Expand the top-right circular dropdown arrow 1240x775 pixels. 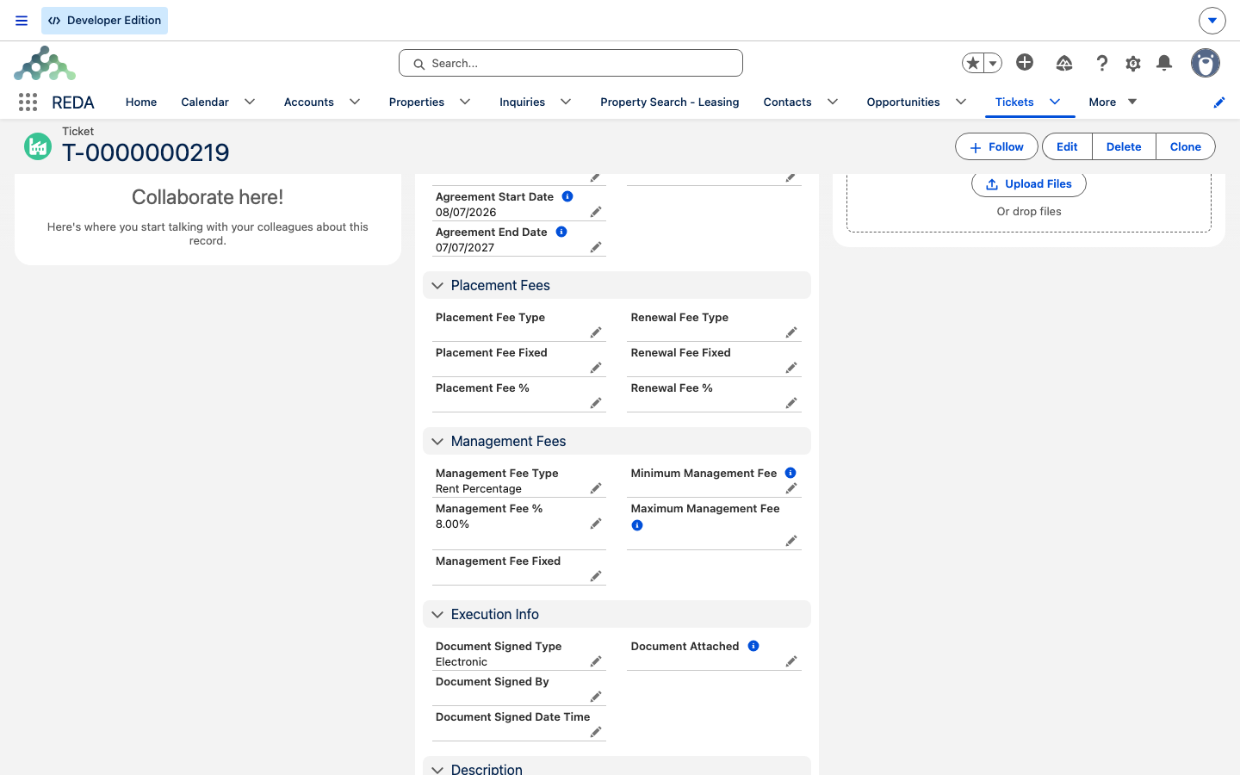(1212, 21)
